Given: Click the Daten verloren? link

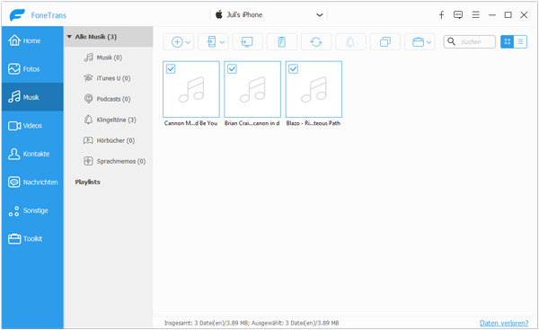Looking at the screenshot, I should (504, 323).
